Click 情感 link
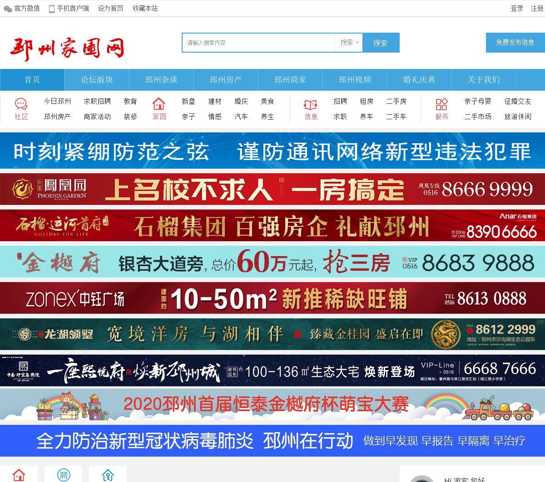Viewport: 545px width, 482px height. tap(215, 117)
